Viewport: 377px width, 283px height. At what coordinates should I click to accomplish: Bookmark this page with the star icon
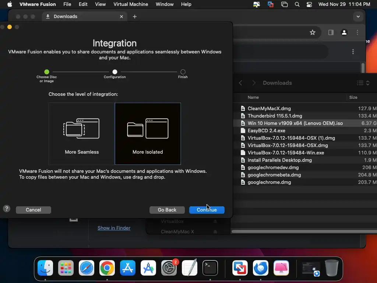pyautogui.click(x=312, y=32)
